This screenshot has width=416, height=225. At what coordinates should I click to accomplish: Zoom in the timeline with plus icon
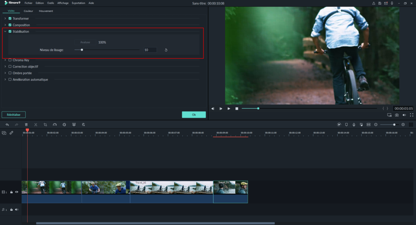[403, 125]
